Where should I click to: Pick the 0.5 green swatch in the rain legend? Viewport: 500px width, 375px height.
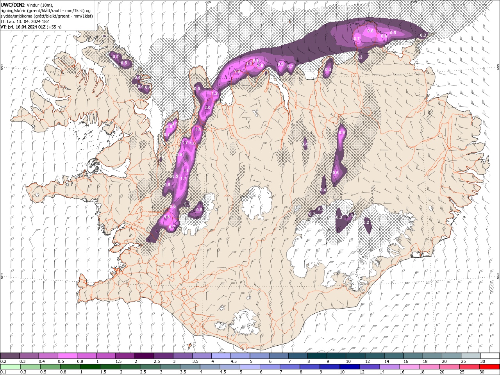tap(50, 367)
